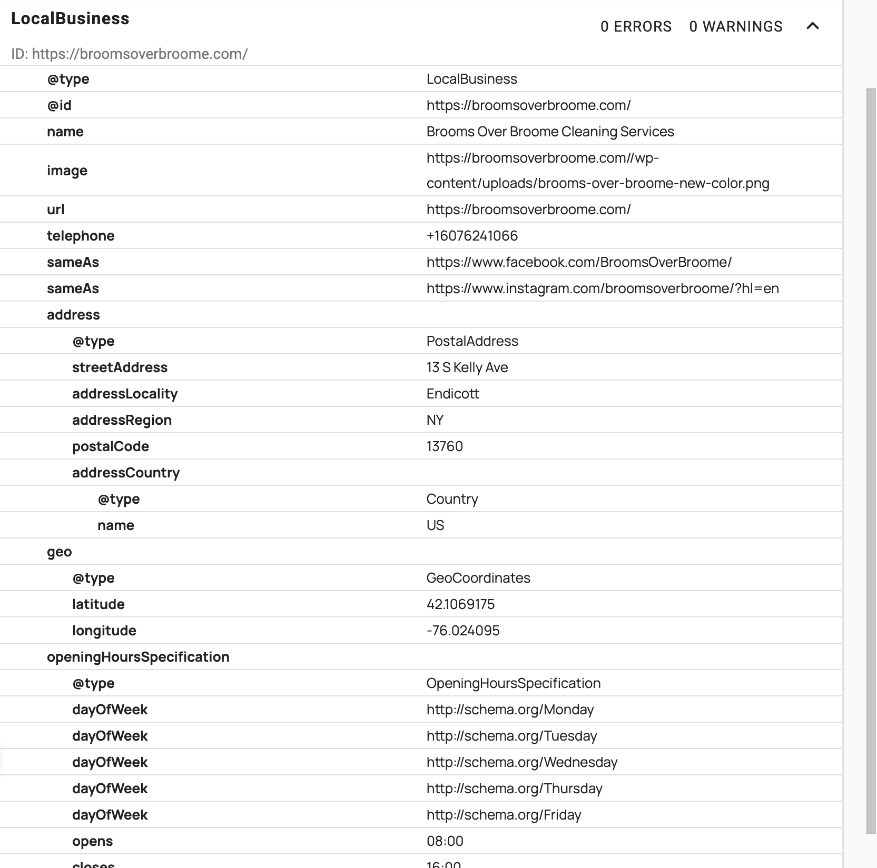Click the vertical scrollbar on the right

click(x=871, y=461)
